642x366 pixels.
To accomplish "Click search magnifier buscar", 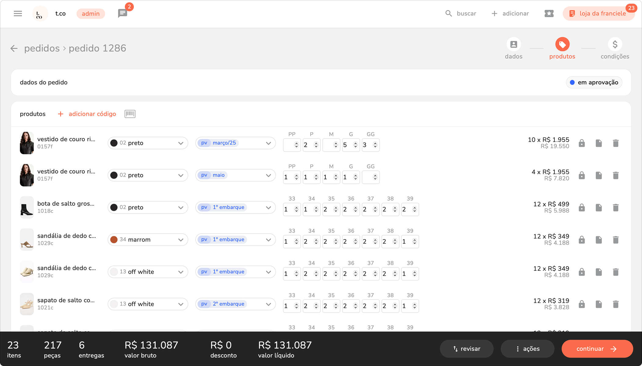I will [448, 13].
